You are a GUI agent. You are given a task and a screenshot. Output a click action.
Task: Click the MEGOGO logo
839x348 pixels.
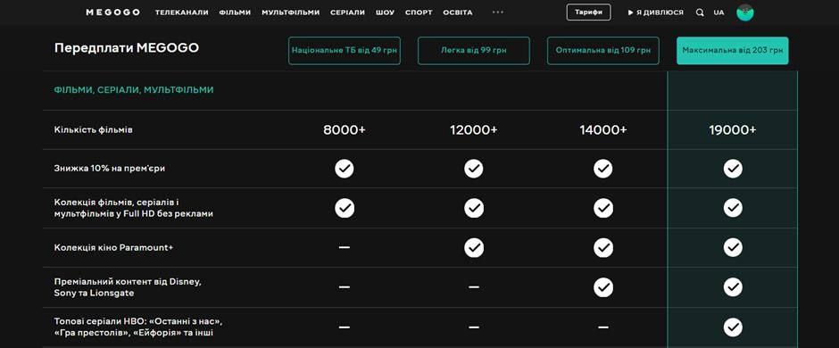point(112,12)
